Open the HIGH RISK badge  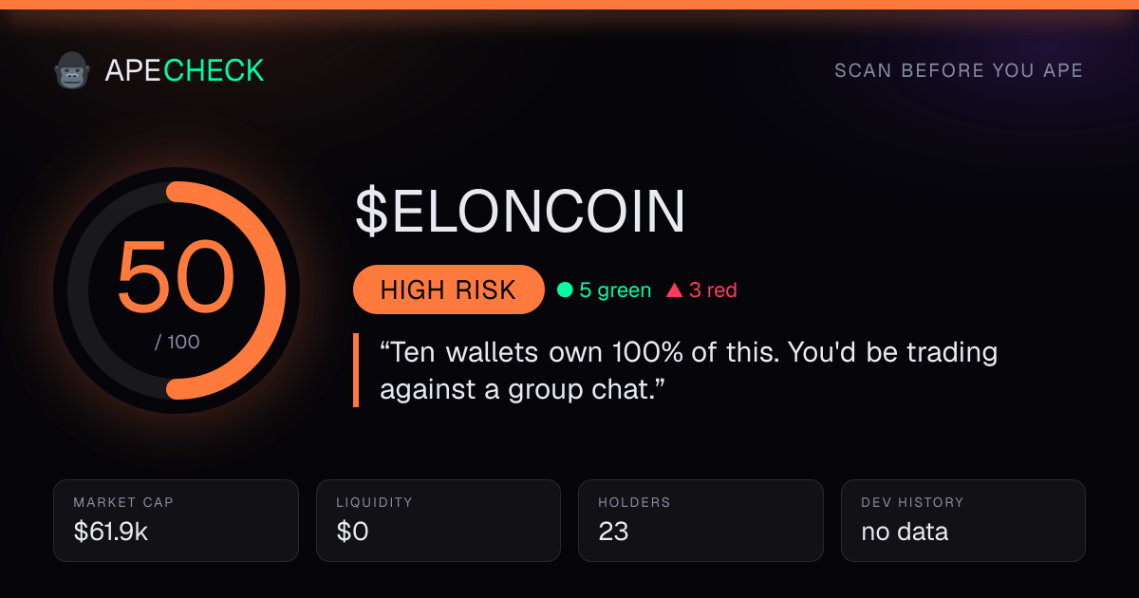448,290
